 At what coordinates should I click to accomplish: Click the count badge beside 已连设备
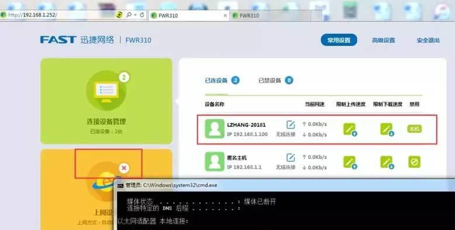point(235,80)
